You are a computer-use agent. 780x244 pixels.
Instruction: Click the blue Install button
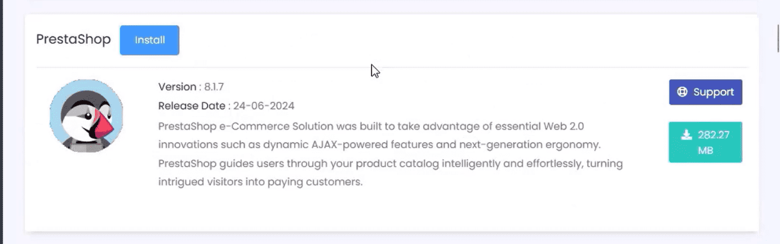(149, 40)
